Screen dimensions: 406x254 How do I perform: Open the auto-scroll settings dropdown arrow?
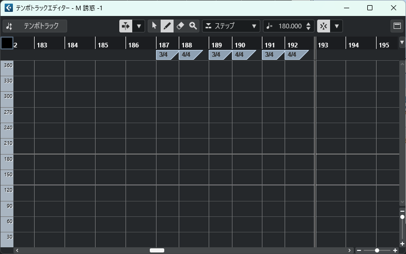[139, 26]
